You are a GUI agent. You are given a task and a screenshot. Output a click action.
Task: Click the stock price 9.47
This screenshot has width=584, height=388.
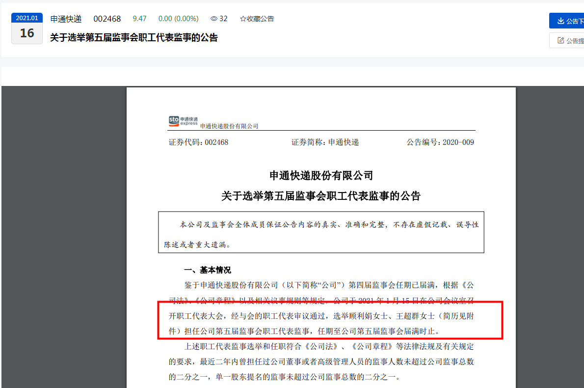[139, 19]
